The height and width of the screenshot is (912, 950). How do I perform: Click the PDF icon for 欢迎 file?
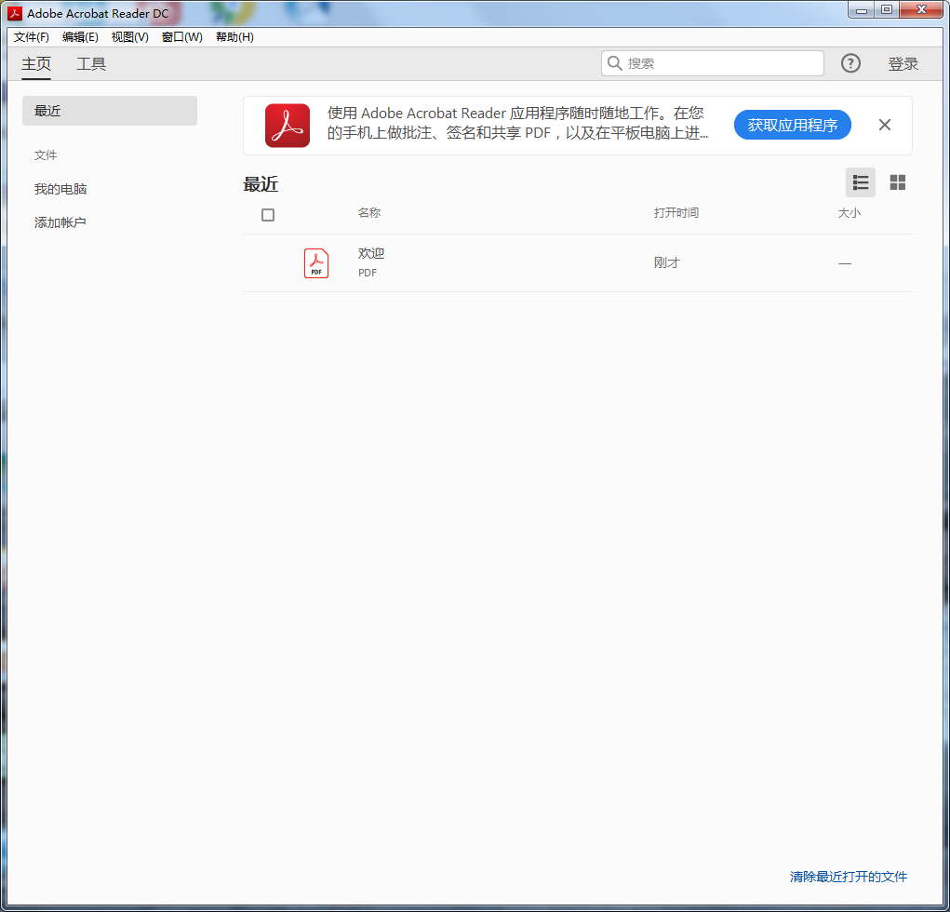pyautogui.click(x=316, y=263)
